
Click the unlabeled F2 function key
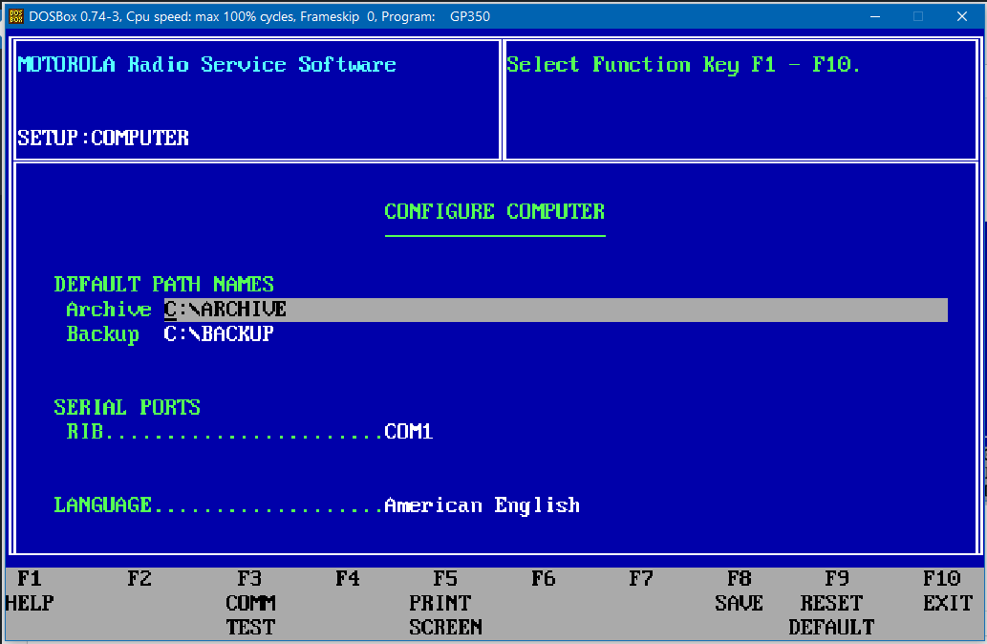point(139,578)
